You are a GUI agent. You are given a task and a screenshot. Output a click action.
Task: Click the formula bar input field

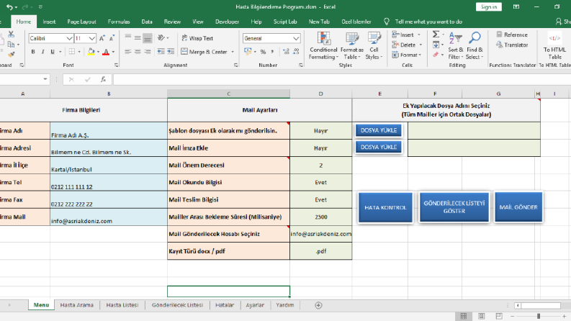coord(341,79)
